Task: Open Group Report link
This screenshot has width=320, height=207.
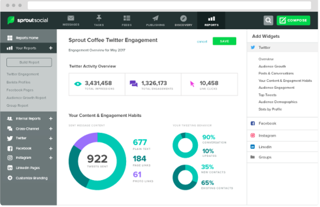Action: coord(17,105)
